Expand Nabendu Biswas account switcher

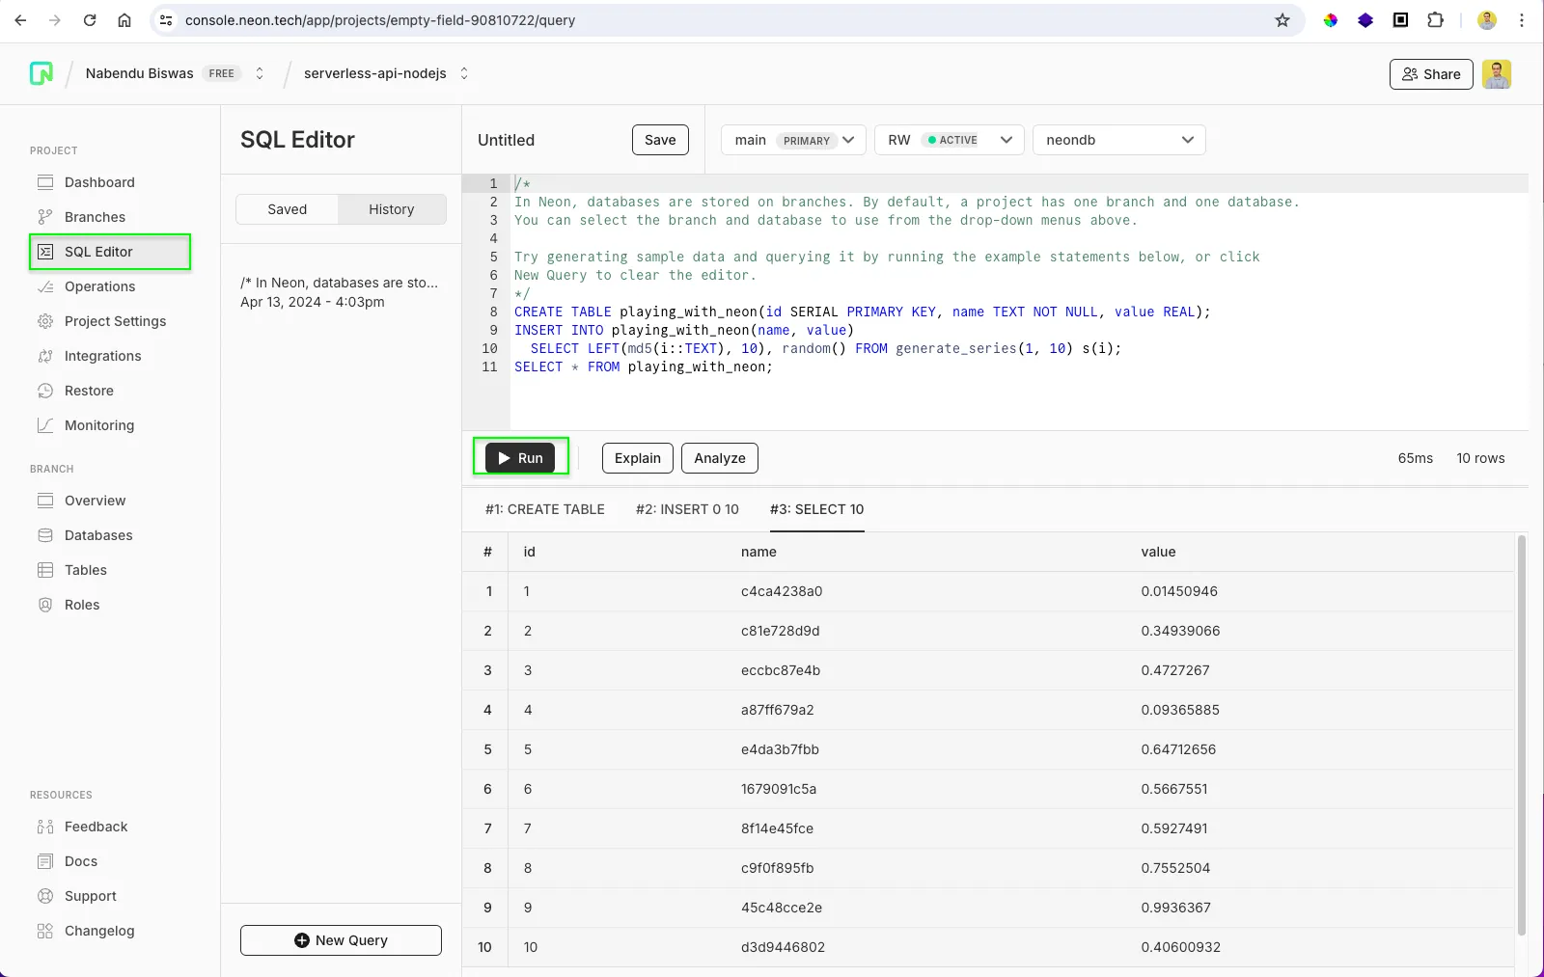[260, 73]
